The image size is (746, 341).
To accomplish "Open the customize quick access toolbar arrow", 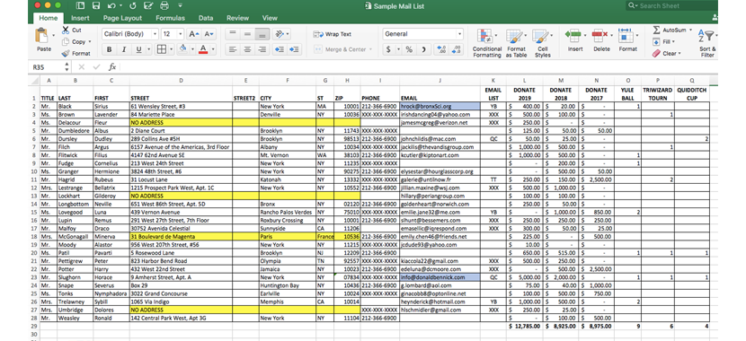I will click(x=180, y=6).
